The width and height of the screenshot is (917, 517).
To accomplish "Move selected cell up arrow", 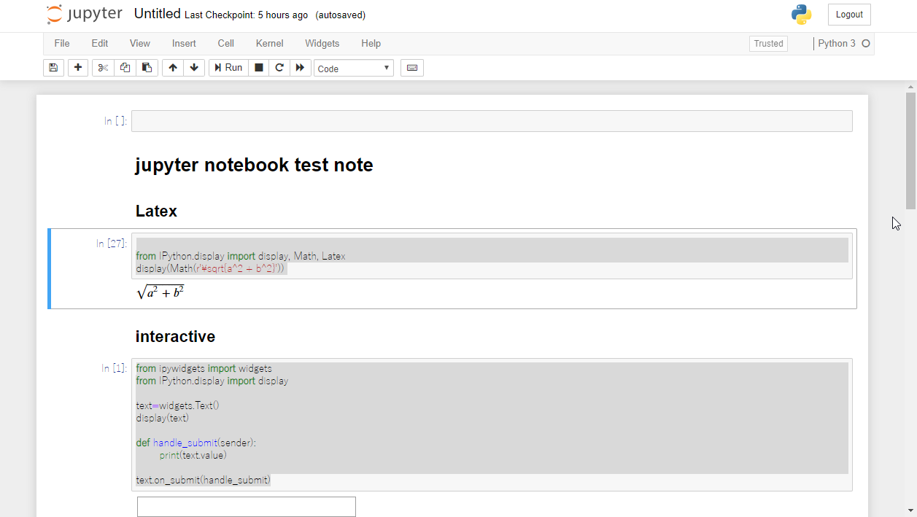I will 173,68.
